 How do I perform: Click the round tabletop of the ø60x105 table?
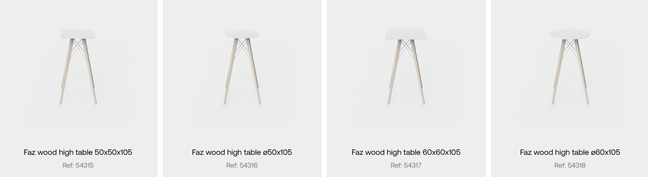click(570, 34)
